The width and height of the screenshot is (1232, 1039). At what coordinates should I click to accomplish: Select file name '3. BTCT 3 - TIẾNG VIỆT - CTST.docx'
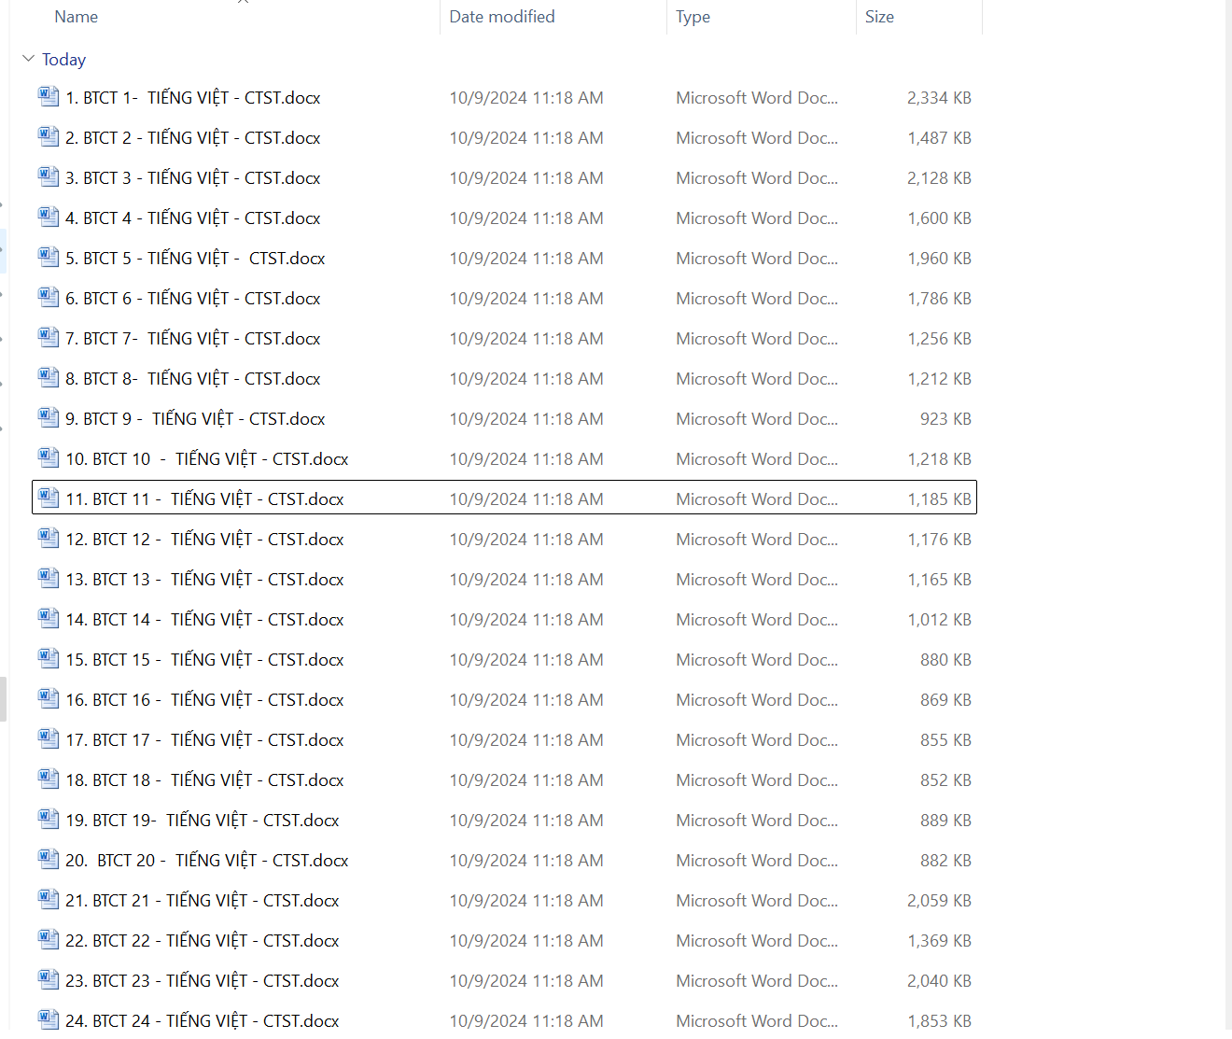pos(193,178)
